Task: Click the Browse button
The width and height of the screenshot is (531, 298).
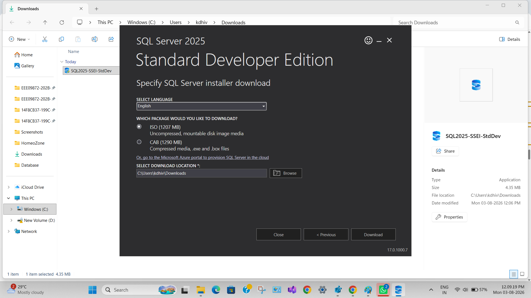Action: click(x=286, y=173)
